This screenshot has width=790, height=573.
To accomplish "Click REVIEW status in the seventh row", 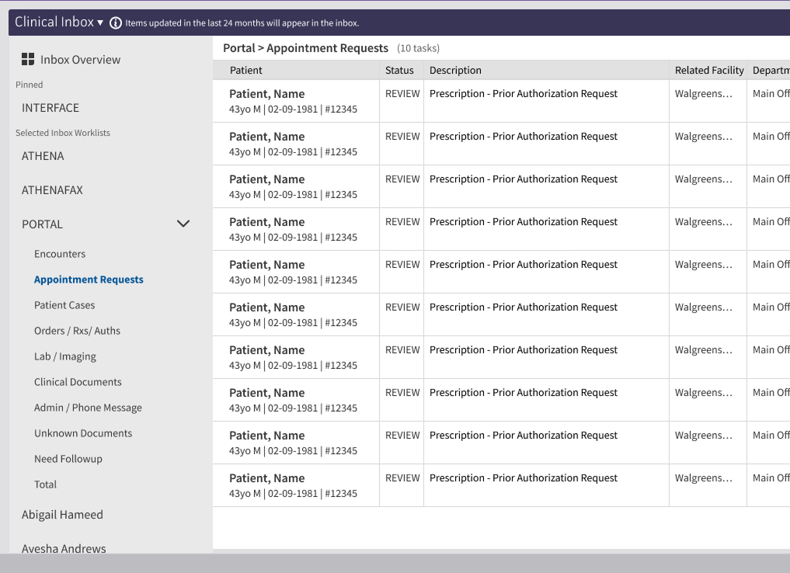I will [x=402, y=350].
